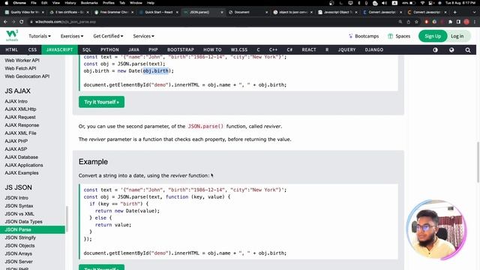Click the 'Example' heading
Viewport: 480px width, 270px height.
click(x=93, y=162)
